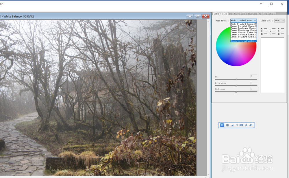Switch to the Color Tables tab
Screen dimensions: 289x178
(x=220, y=14)
